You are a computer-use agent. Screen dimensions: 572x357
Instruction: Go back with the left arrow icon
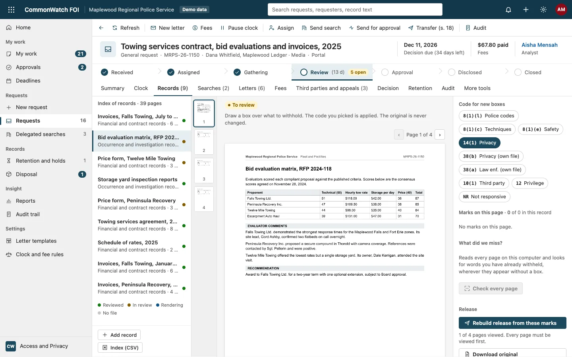101,28
